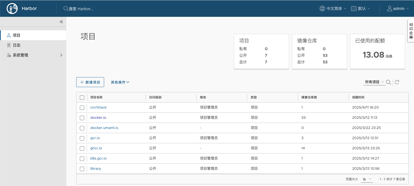
Task: Click the 页面大小 label
Action: (352, 179)
